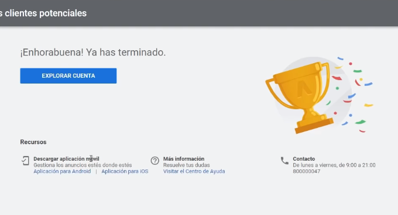Screen dimensions: 398x215
Task: Click the Resuelve tus dudas text
Action: (x=186, y=165)
